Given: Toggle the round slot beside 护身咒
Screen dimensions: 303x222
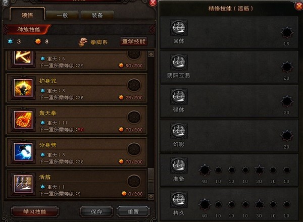Looking at the screenshot, I should click(x=134, y=85).
